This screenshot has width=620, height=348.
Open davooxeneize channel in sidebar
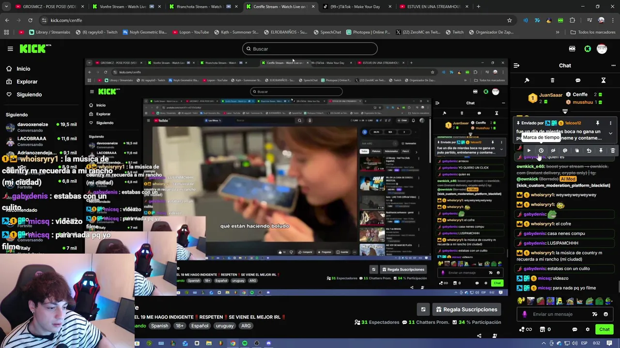click(x=41, y=127)
